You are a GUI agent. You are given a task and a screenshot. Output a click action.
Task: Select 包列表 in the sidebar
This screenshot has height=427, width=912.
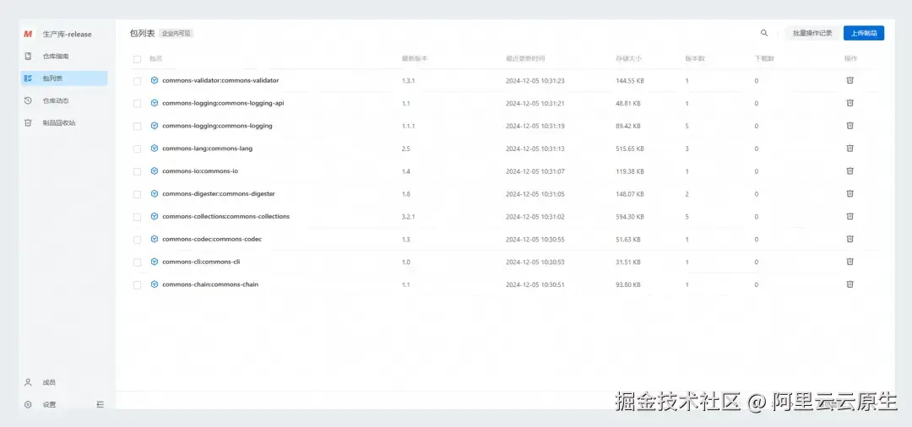[x=64, y=78]
